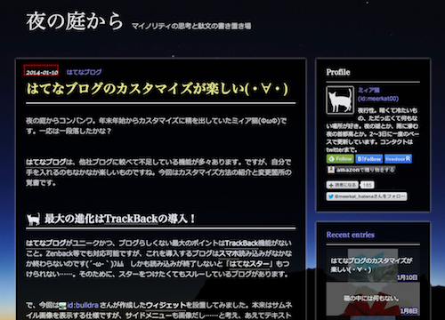Open recent entry 箱の中には何もない dated 1月8日

coord(373,299)
